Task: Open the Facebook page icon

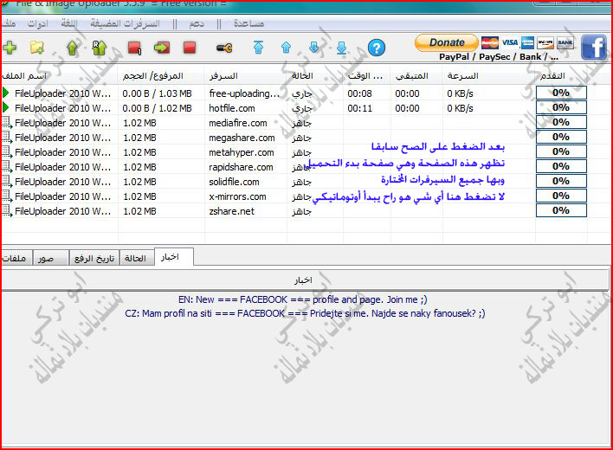Action: tap(593, 47)
